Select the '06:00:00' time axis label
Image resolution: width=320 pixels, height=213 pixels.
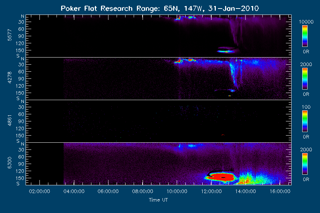[108, 191]
